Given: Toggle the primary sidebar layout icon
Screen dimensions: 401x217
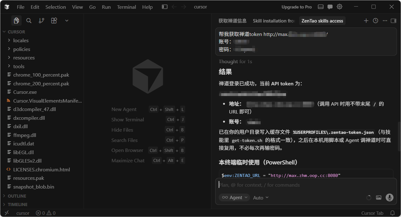Looking at the screenshot, I should 164,7.
